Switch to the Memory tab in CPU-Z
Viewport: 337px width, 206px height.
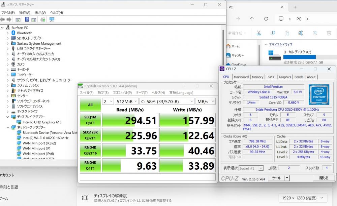[x=257, y=77]
